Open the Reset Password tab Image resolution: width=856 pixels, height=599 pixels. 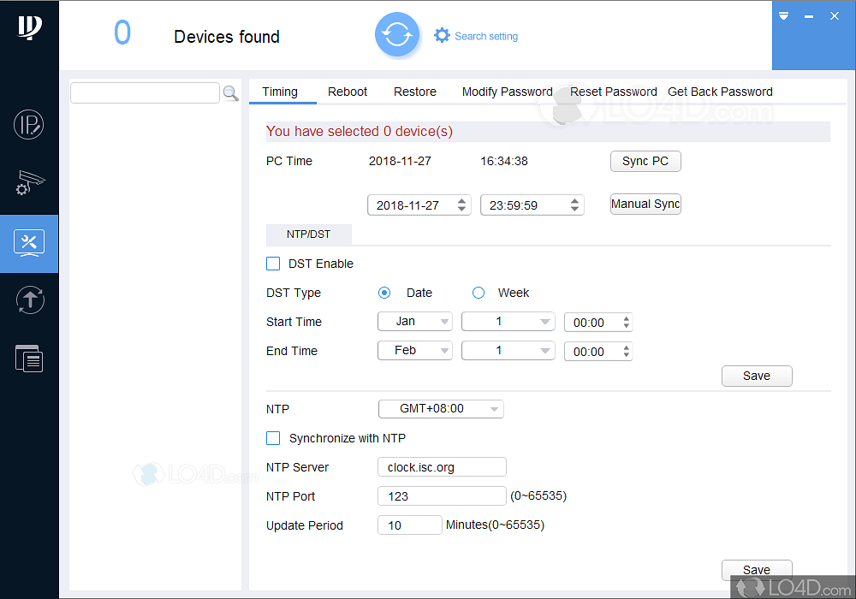(613, 92)
